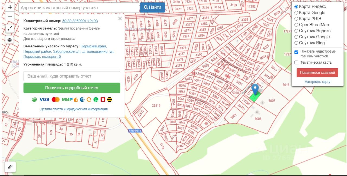Click the Найти search button

pyautogui.click(x=152, y=7)
